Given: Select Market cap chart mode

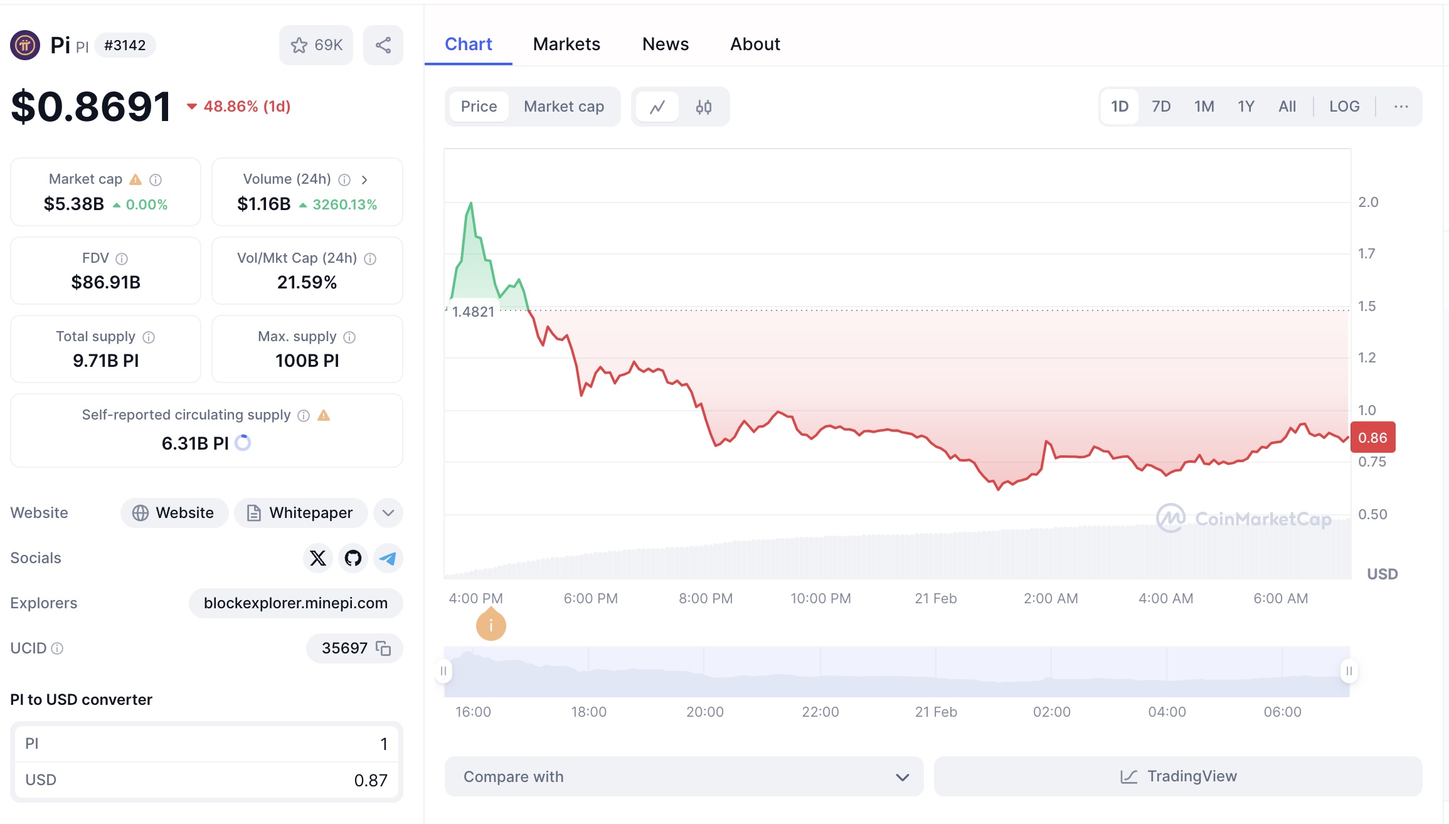Looking at the screenshot, I should coord(564,107).
